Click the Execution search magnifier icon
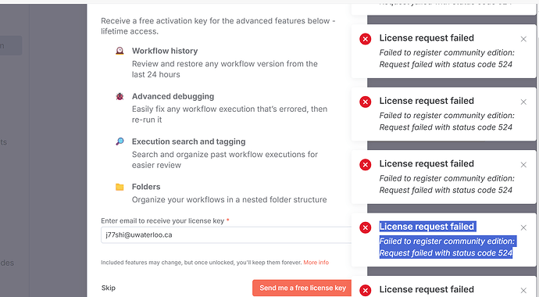Image resolution: width=539 pixels, height=297 pixels. pos(120,141)
